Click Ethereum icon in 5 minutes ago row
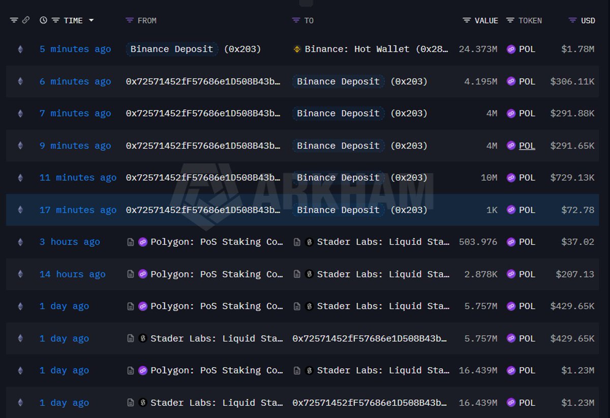Viewport: 610px width, 418px height. pos(20,49)
